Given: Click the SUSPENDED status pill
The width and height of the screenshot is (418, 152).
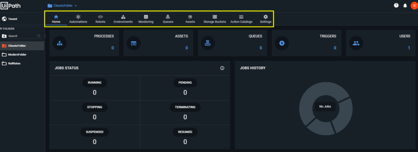Looking at the screenshot, I should [94, 132].
